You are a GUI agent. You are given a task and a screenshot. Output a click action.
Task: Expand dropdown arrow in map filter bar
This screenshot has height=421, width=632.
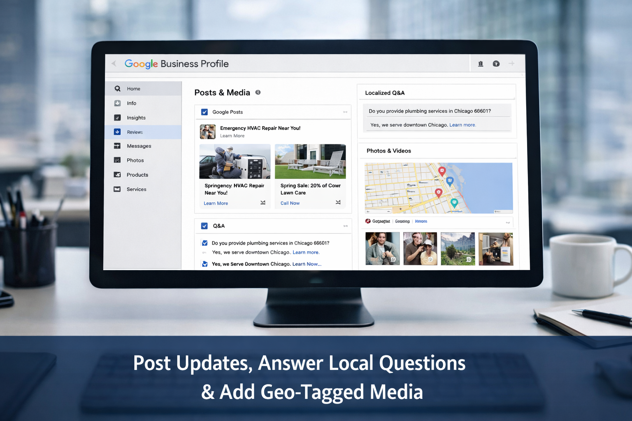tap(508, 222)
